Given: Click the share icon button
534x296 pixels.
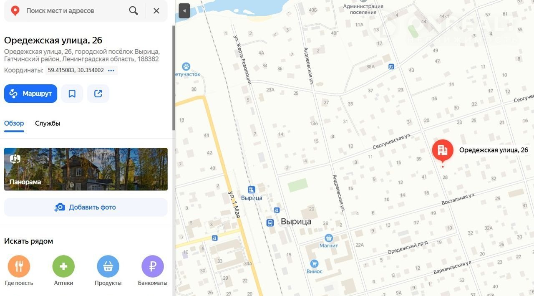Looking at the screenshot, I should coord(98,94).
